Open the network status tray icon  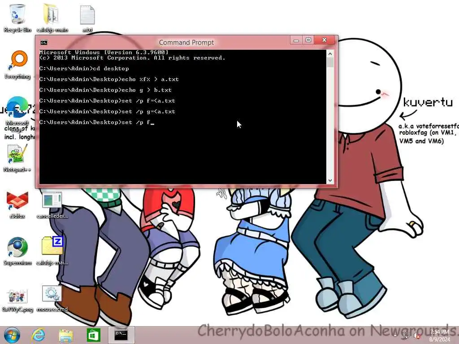tap(406, 335)
